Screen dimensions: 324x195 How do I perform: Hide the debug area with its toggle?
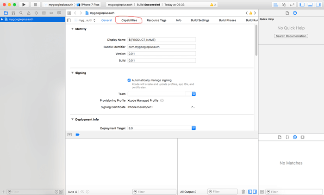[69, 135]
